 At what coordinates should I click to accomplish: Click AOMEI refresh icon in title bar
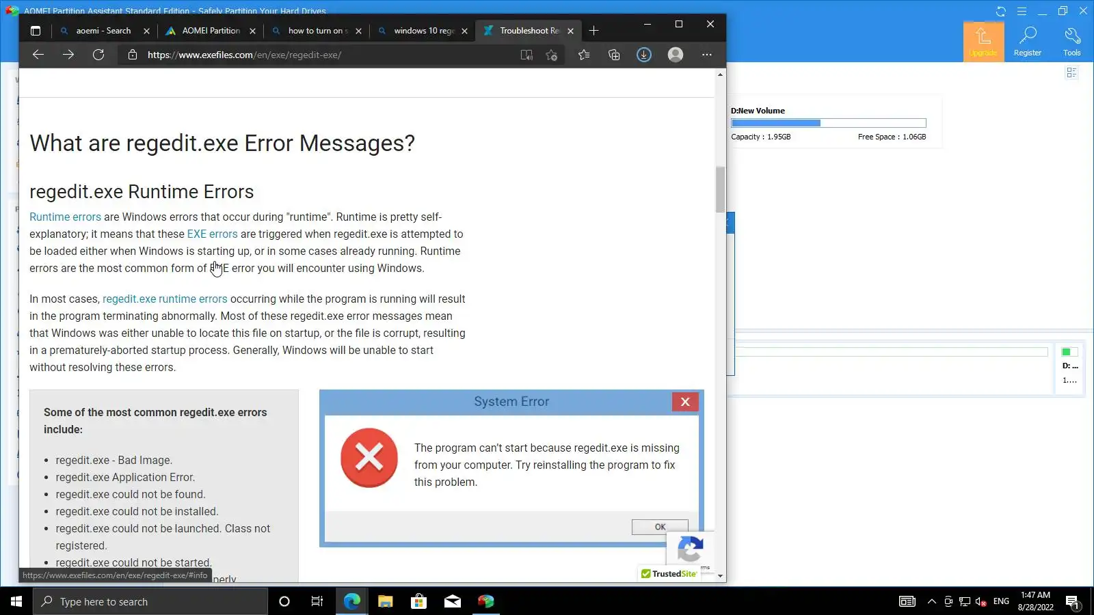pyautogui.click(x=1001, y=11)
